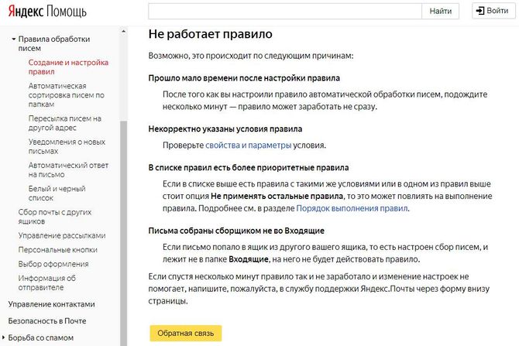
Task: Collapse the Правила обработки писем section
Action: click(x=14, y=39)
